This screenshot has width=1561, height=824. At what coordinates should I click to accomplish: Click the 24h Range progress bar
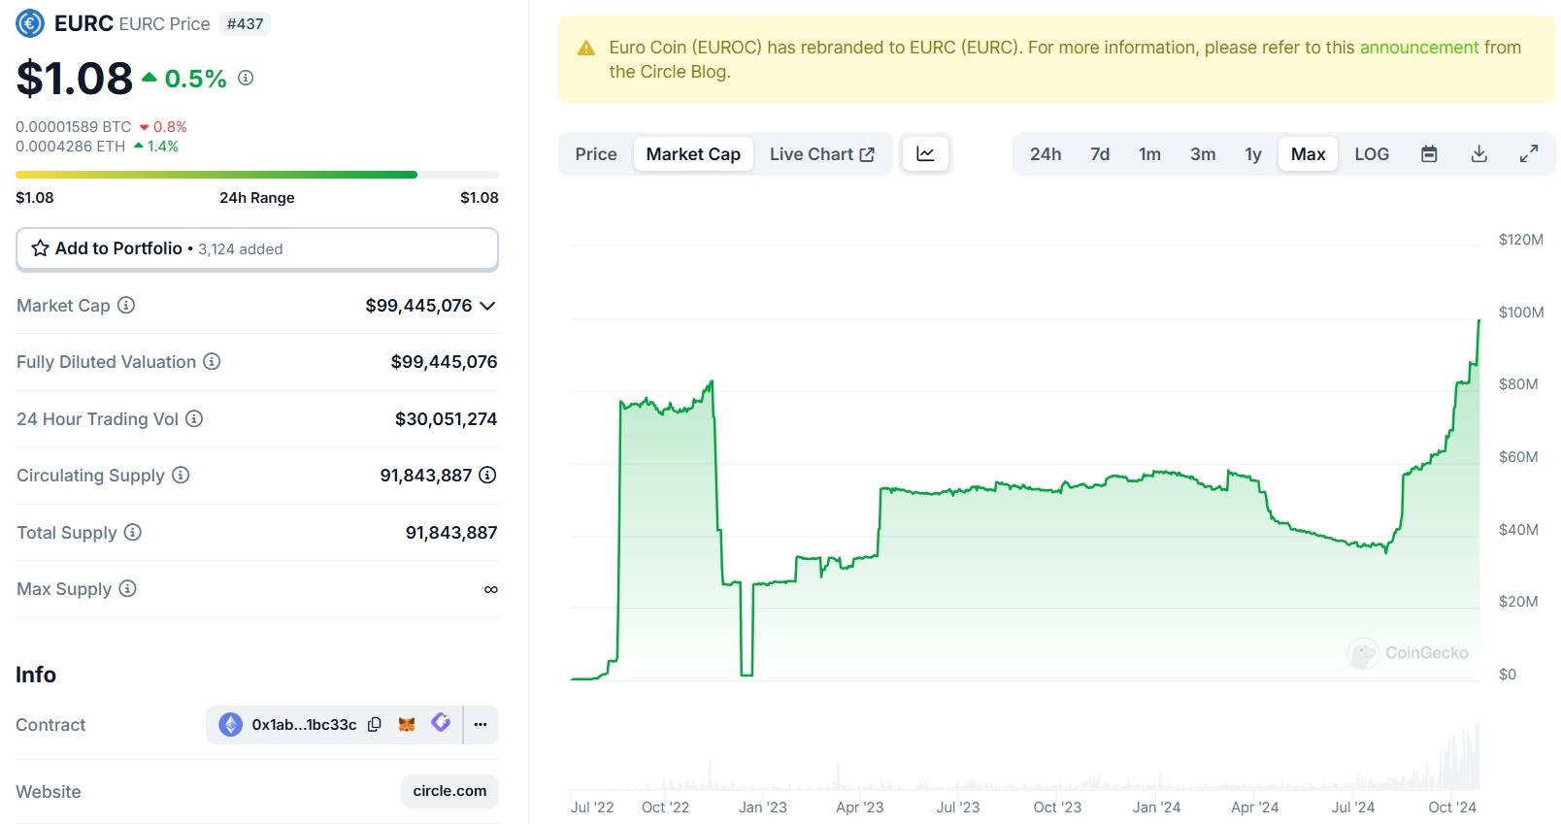tap(257, 175)
